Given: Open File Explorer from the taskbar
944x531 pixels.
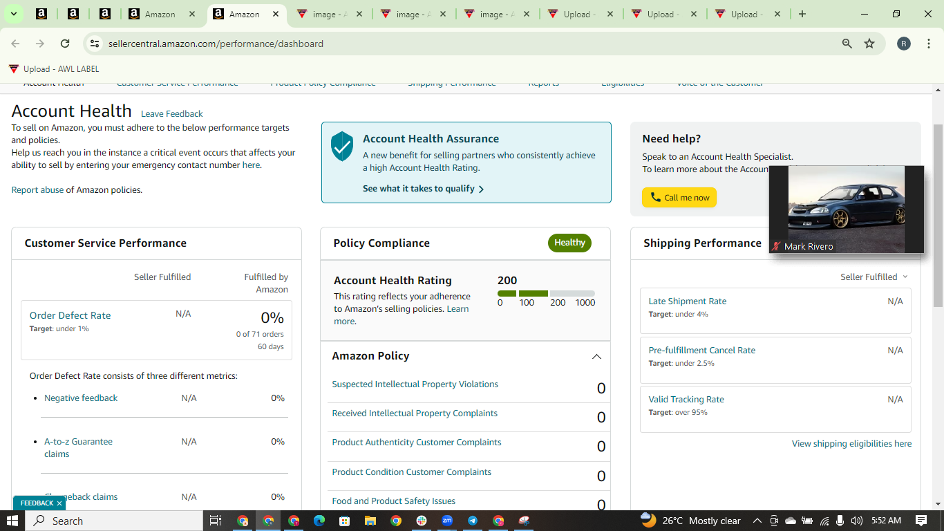Looking at the screenshot, I should [x=370, y=521].
